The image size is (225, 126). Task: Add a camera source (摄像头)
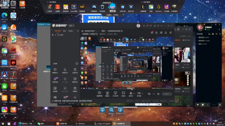tap(107, 94)
